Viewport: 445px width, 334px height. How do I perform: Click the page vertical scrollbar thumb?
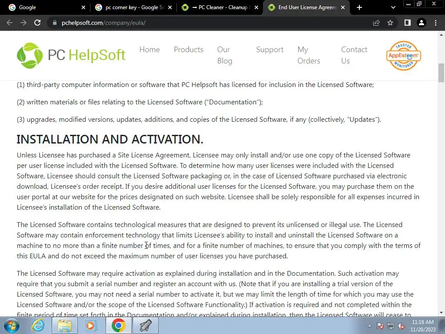[x=441, y=73]
